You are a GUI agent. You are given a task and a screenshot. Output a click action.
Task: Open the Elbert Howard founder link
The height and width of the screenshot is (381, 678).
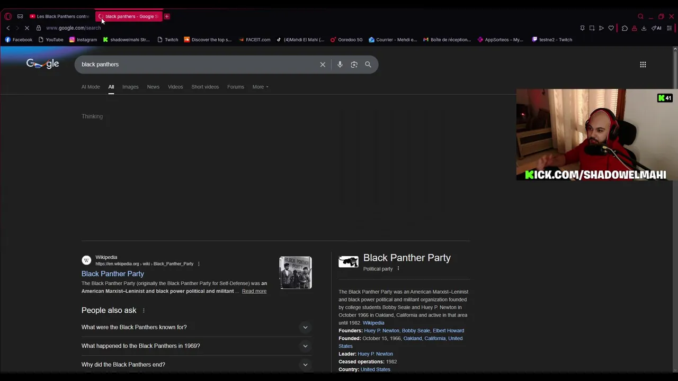(448, 331)
